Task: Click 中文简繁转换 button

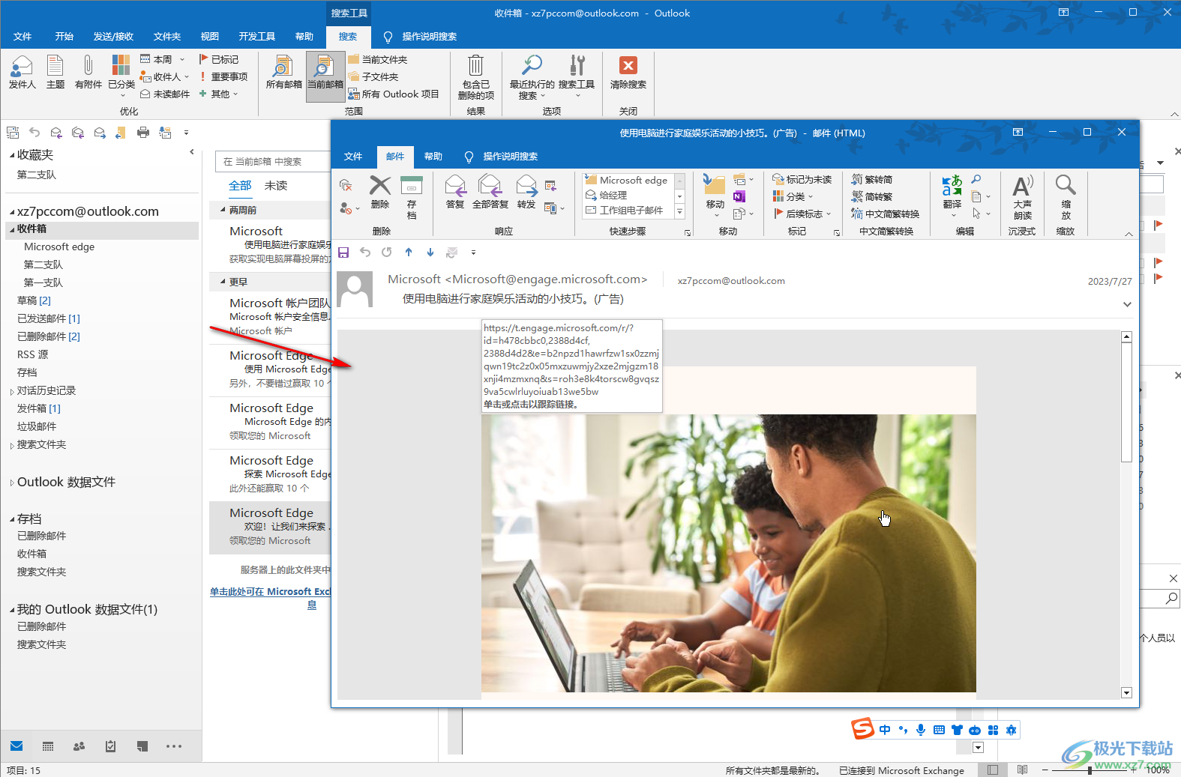Action: 886,214
